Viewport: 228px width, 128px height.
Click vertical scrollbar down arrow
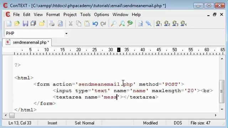(x=222, y=109)
